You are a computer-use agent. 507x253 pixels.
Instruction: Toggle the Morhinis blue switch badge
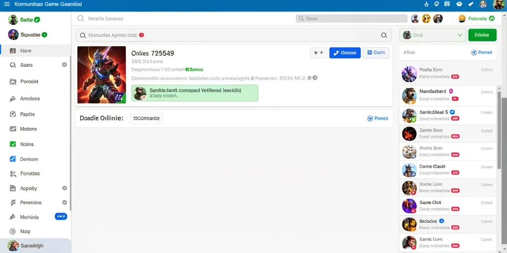coord(61,216)
